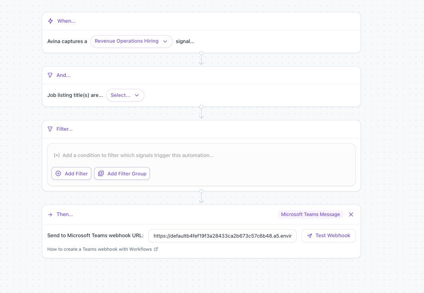Open the job listing titles Select dropdown
Image resolution: width=424 pixels, height=293 pixels.
coord(125,95)
